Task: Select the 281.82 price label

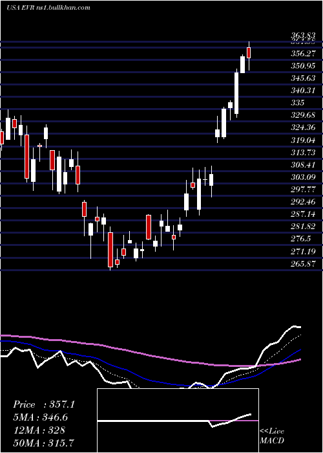Action: (303, 226)
